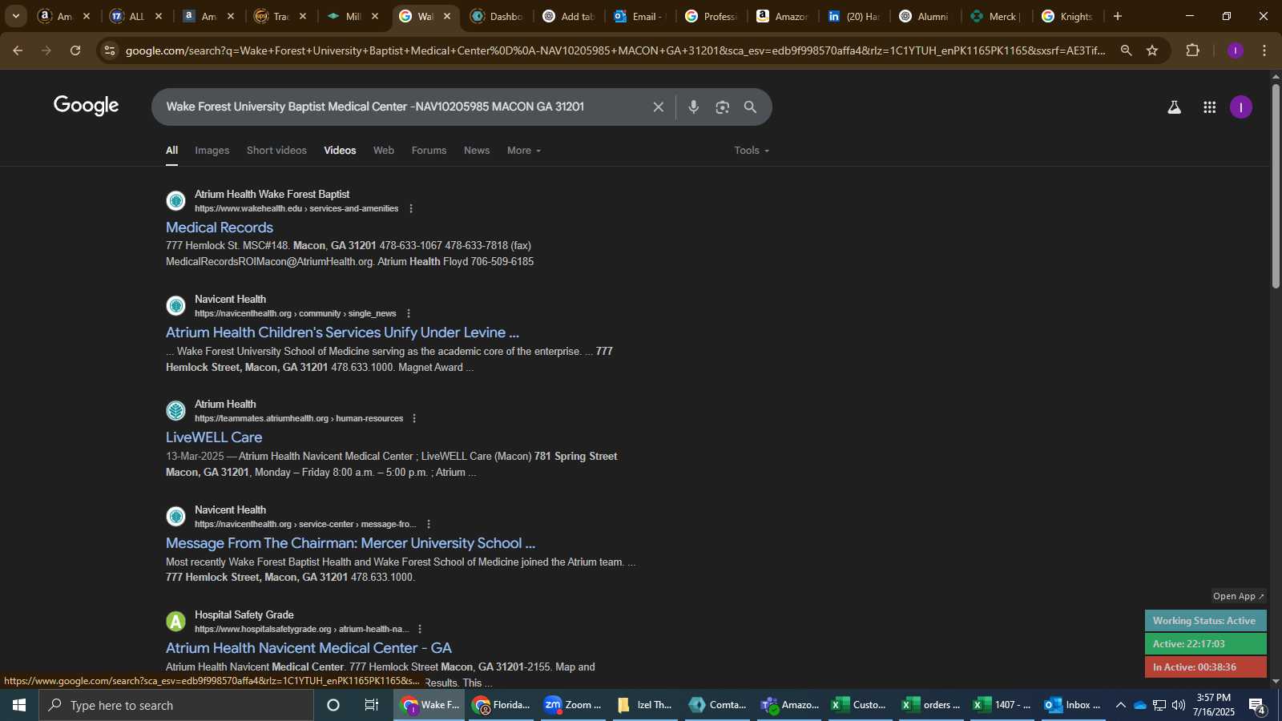Viewport: 1282px width, 721px height.
Task: Open the orders Excel taskbar item
Action: (x=931, y=705)
